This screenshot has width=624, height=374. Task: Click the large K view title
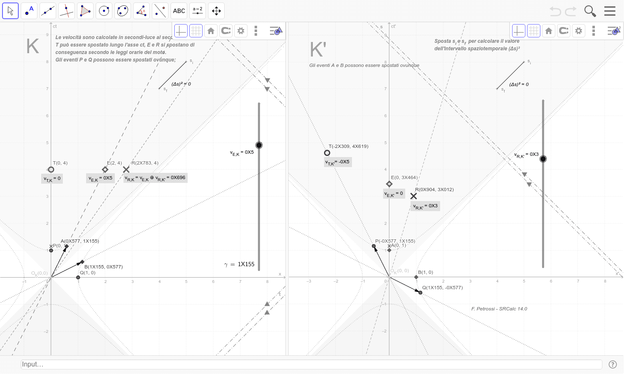(x=32, y=46)
